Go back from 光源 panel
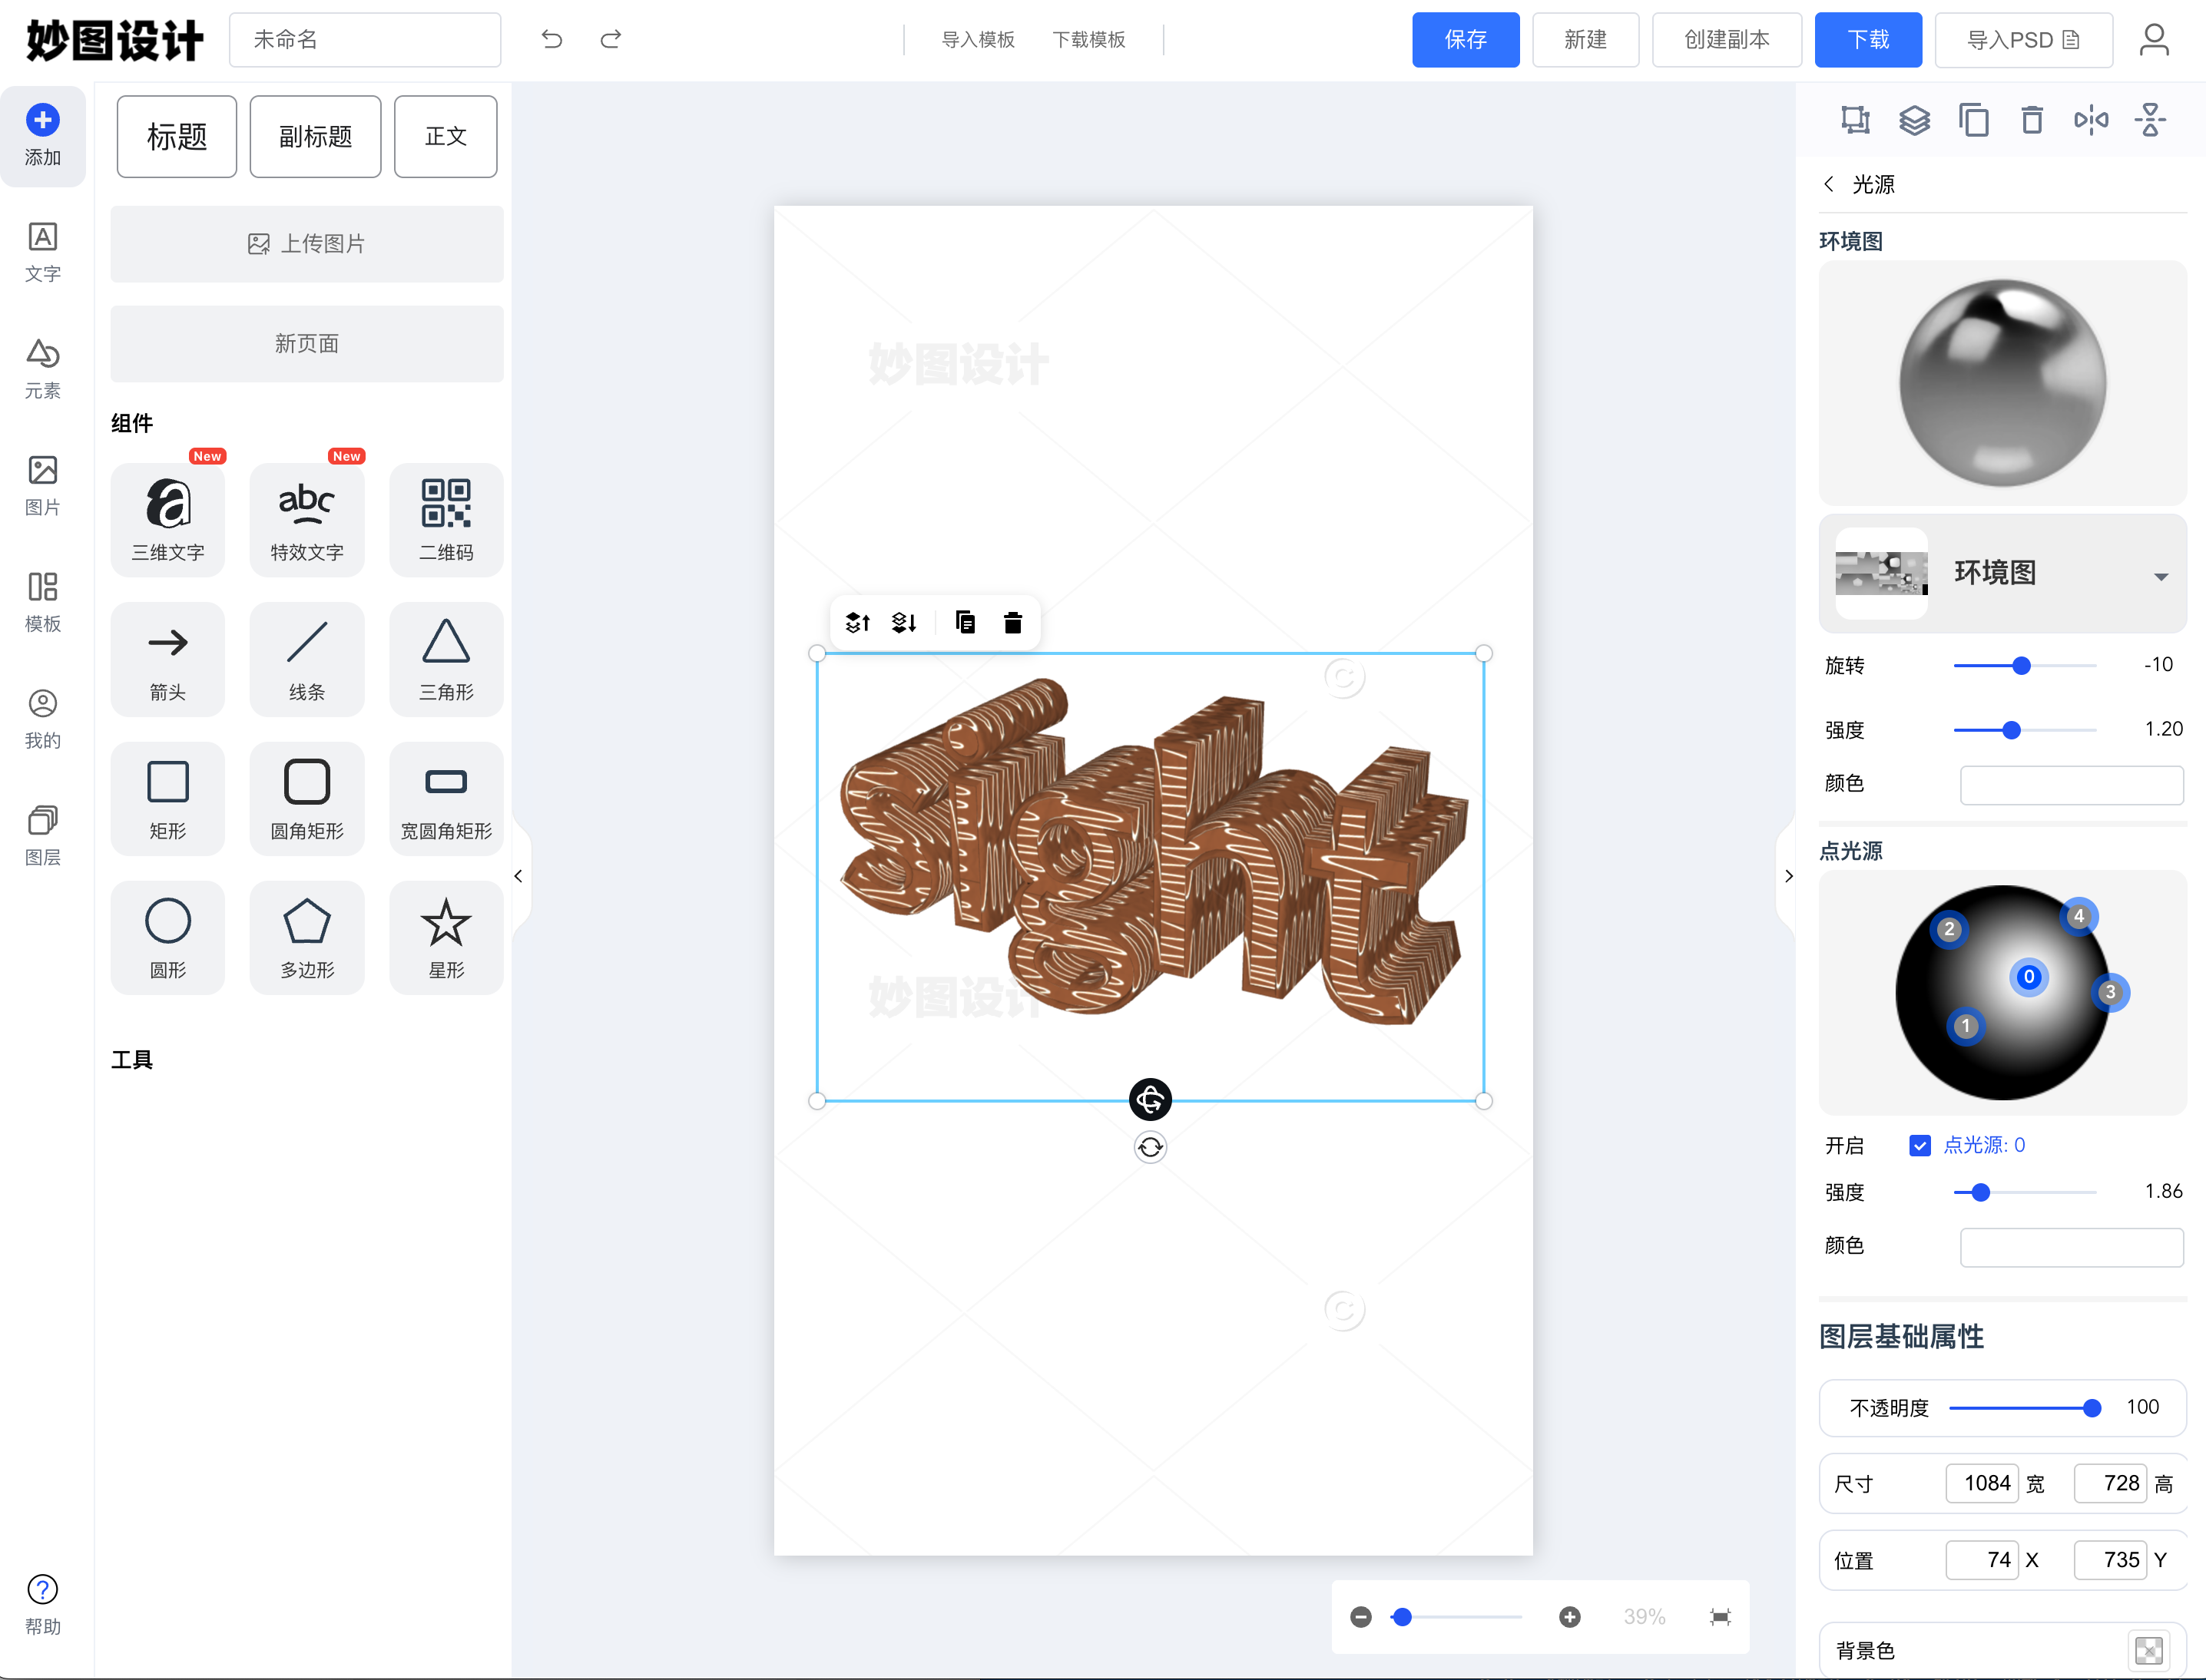 coord(1828,184)
